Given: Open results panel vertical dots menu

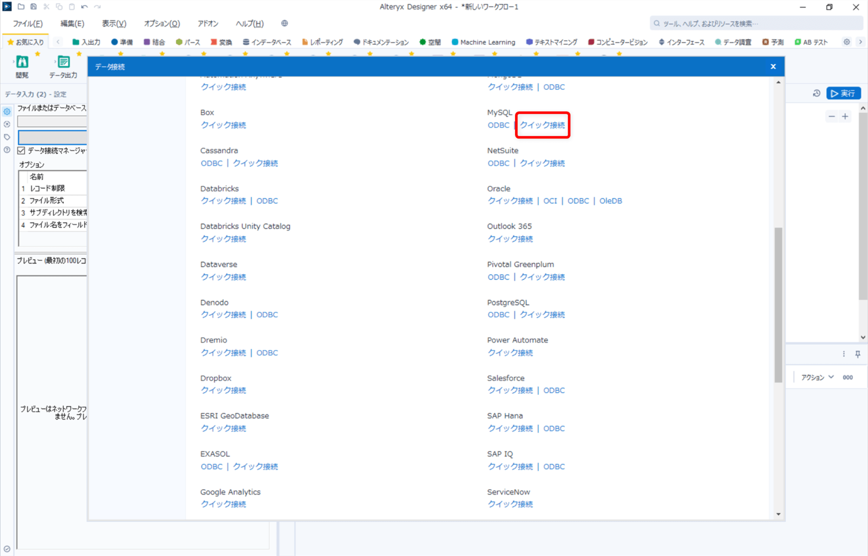Looking at the screenshot, I should pos(844,354).
